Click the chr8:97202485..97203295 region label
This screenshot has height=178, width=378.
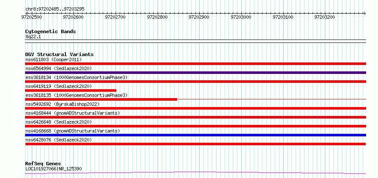pyautogui.click(x=55, y=9)
